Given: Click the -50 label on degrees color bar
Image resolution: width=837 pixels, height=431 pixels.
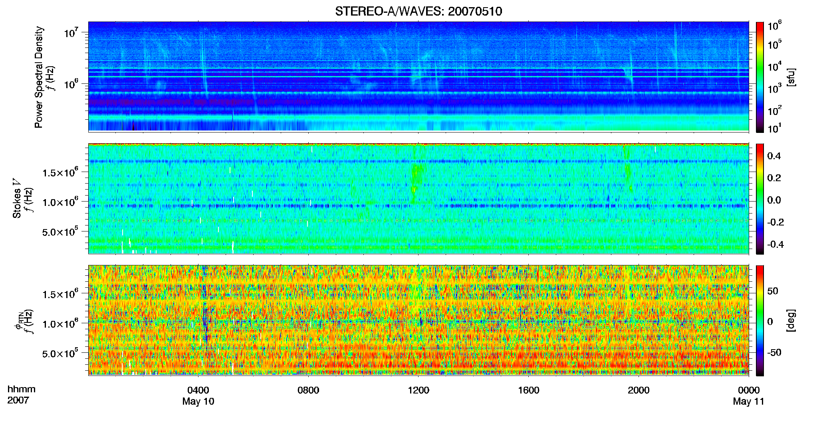Looking at the screenshot, I should point(774,353).
